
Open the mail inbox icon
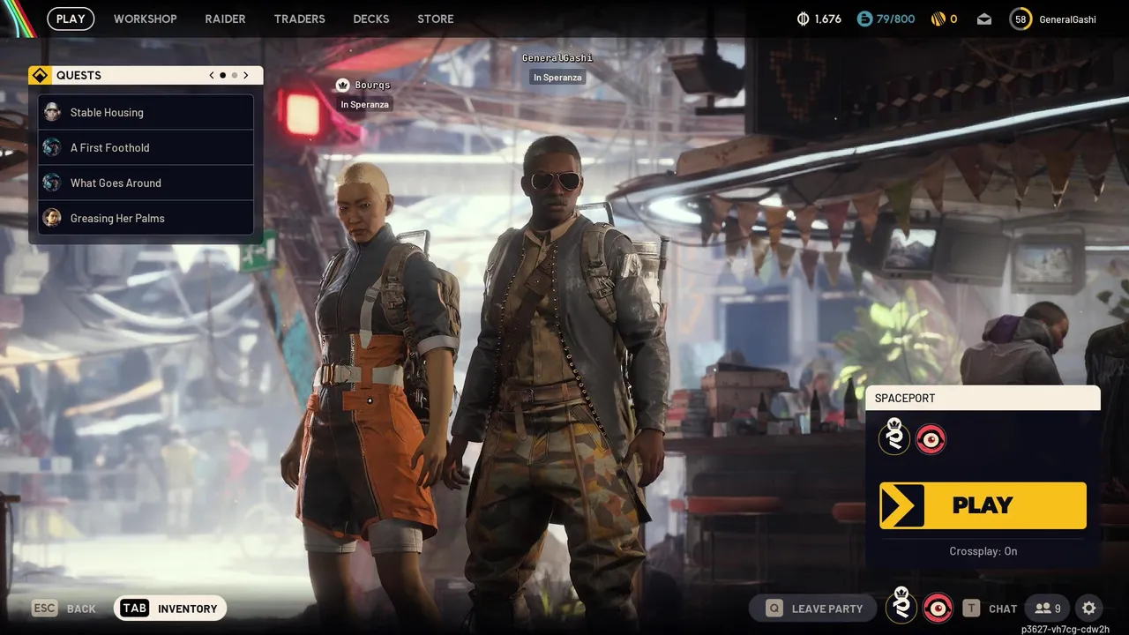click(984, 19)
